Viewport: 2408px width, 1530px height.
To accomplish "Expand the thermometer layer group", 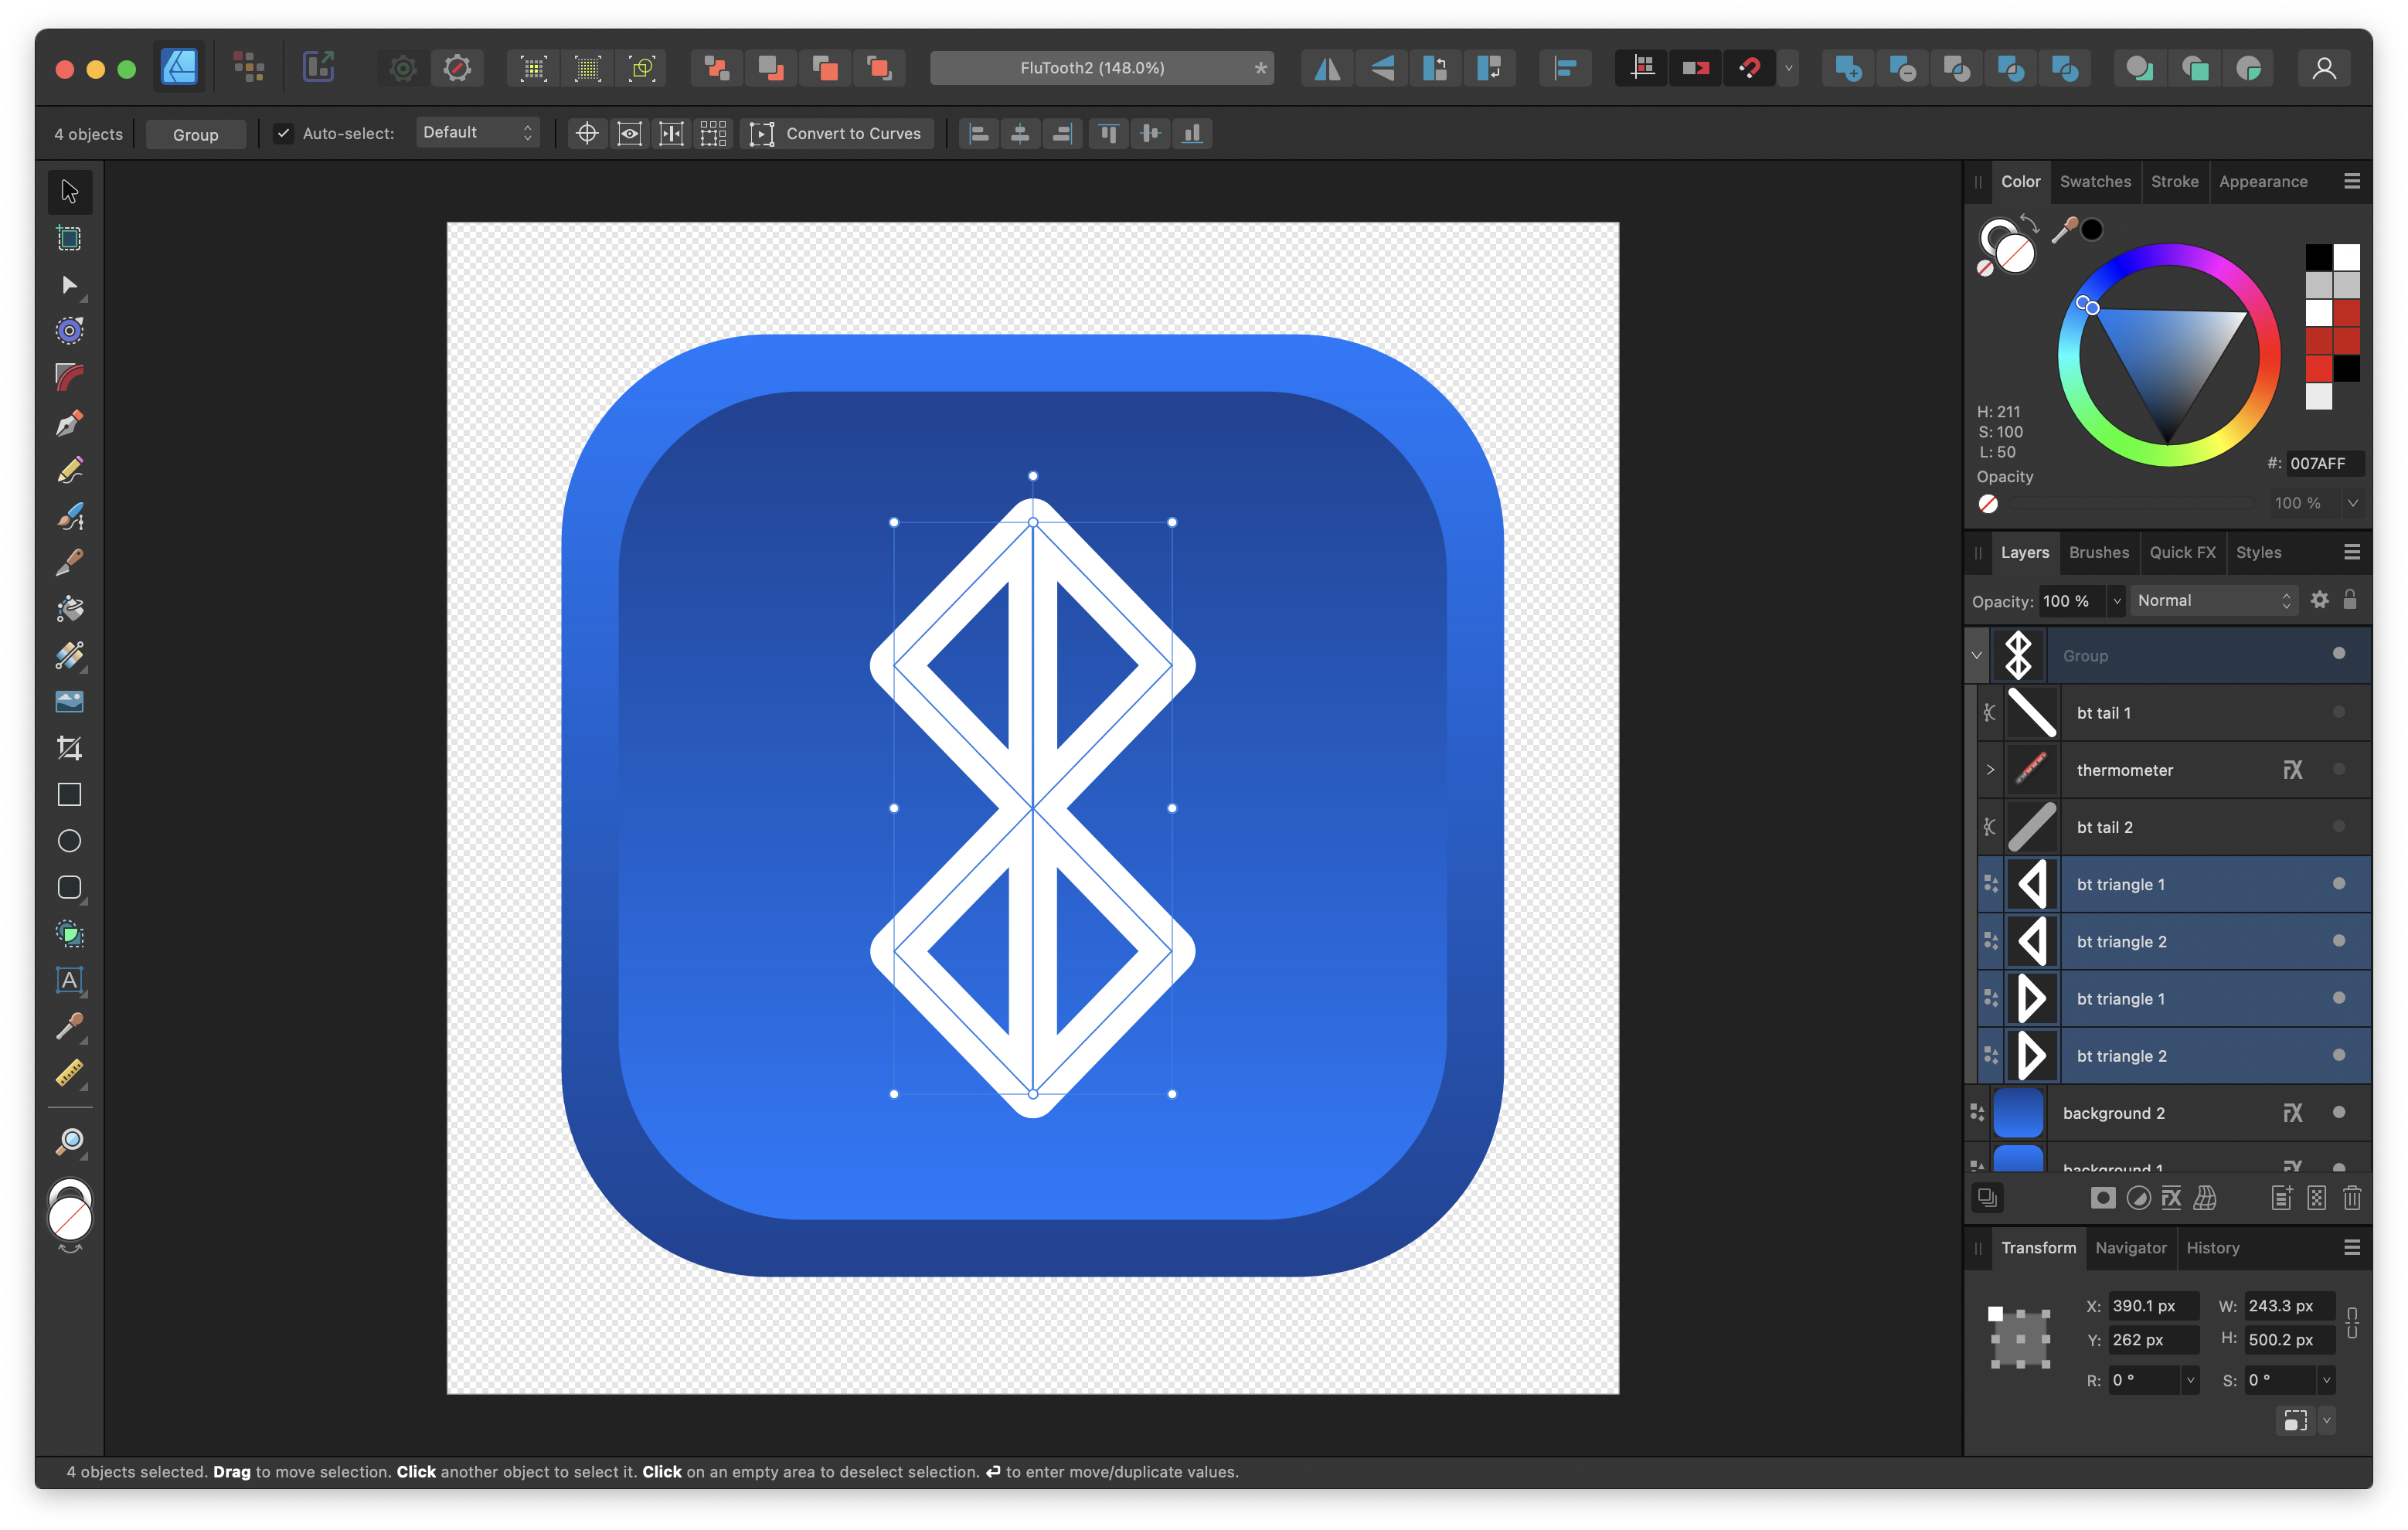I will pos(1990,769).
